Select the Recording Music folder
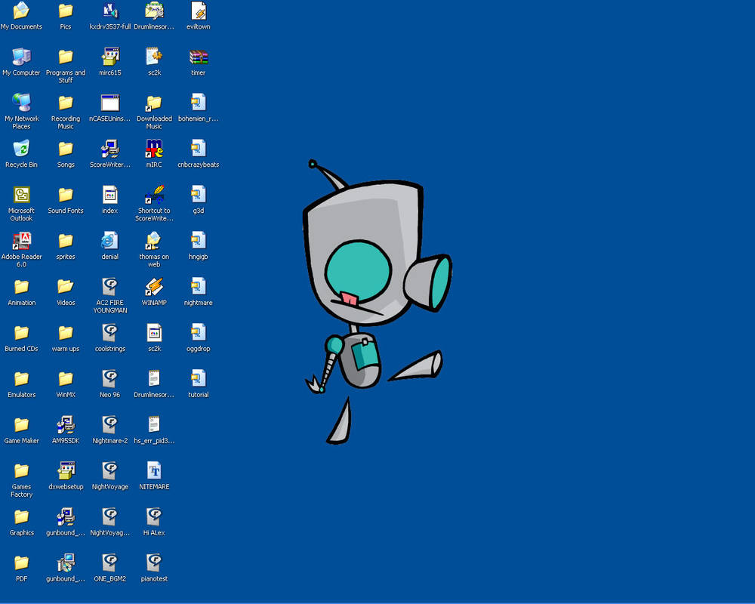 (x=66, y=111)
